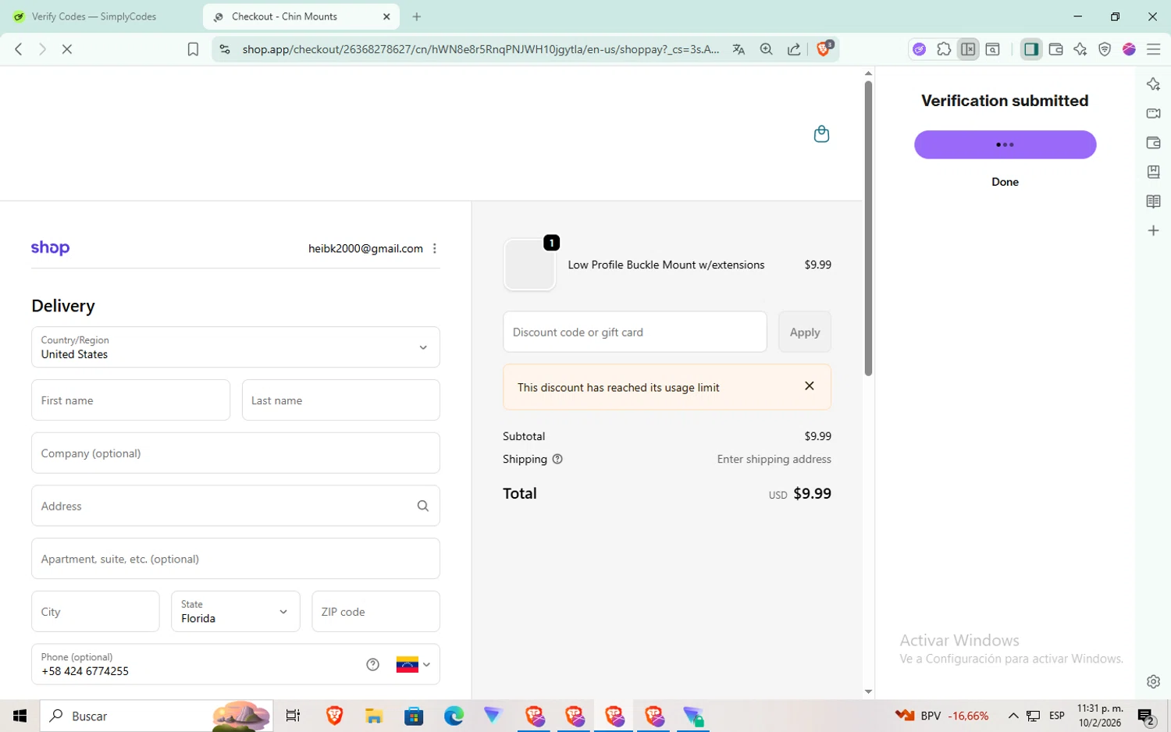Open the three-dot menu beside the email

435,248
